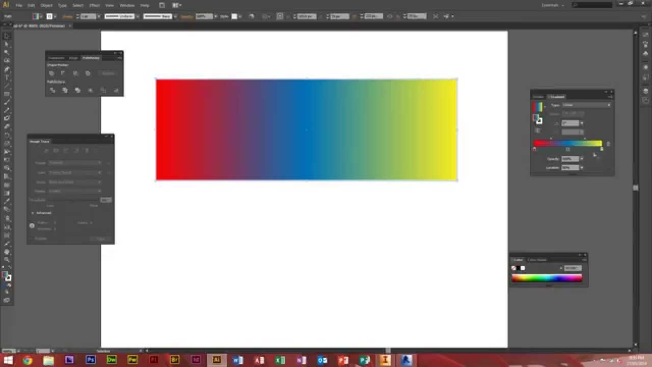Switch to the Stroke tab beside Gradient
Viewport: 652px width, 367px height.
[538, 97]
